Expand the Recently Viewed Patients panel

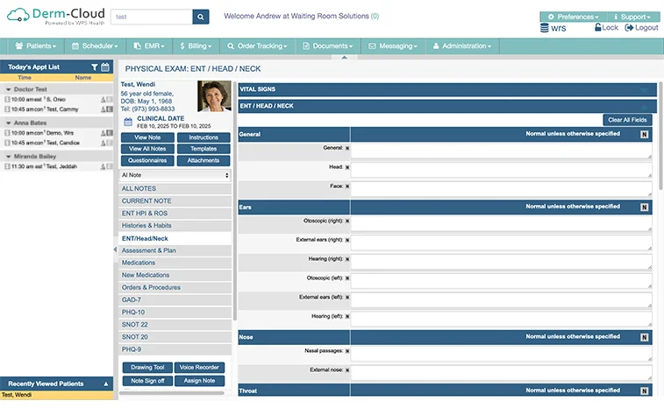[106, 383]
